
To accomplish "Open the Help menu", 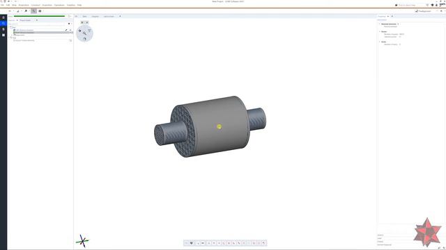I will point(79,5).
